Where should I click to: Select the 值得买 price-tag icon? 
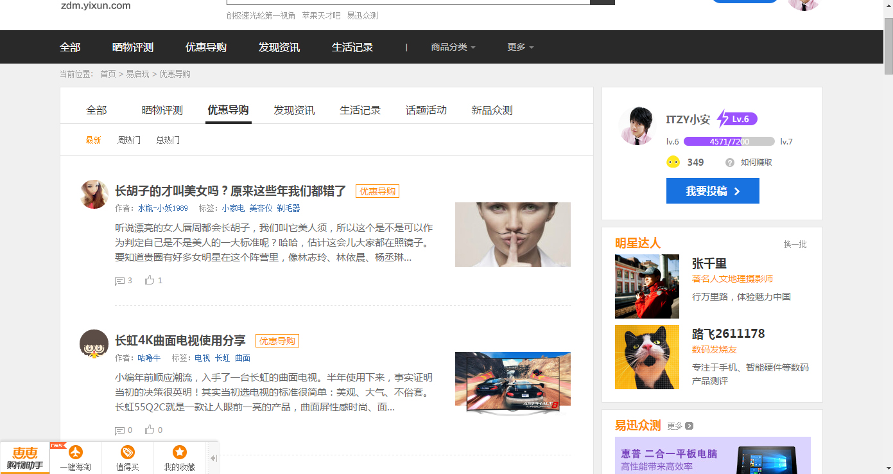pos(127,452)
